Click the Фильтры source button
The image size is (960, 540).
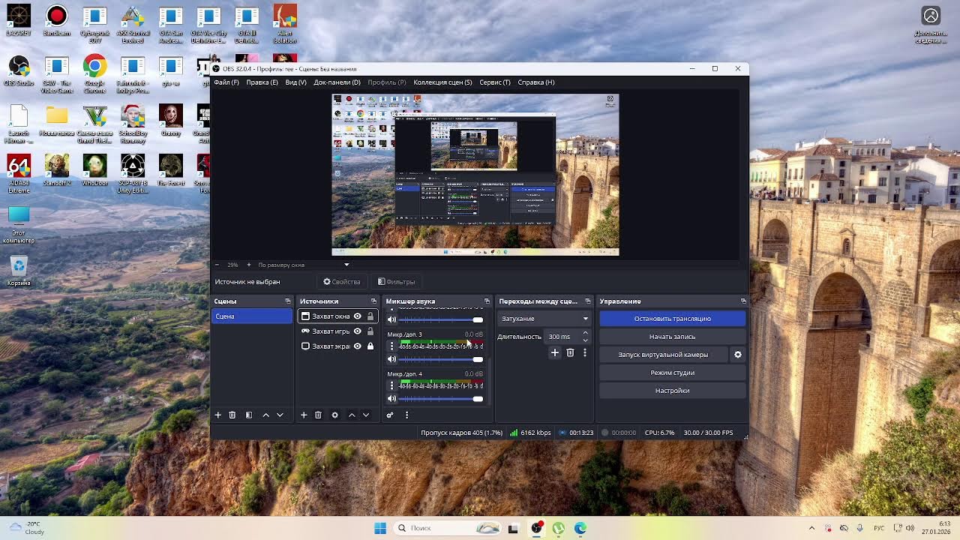[397, 282]
